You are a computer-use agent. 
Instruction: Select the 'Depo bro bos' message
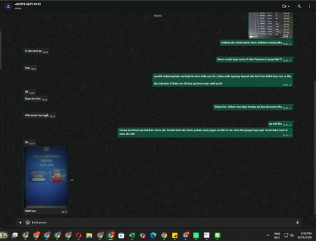coord(35,98)
